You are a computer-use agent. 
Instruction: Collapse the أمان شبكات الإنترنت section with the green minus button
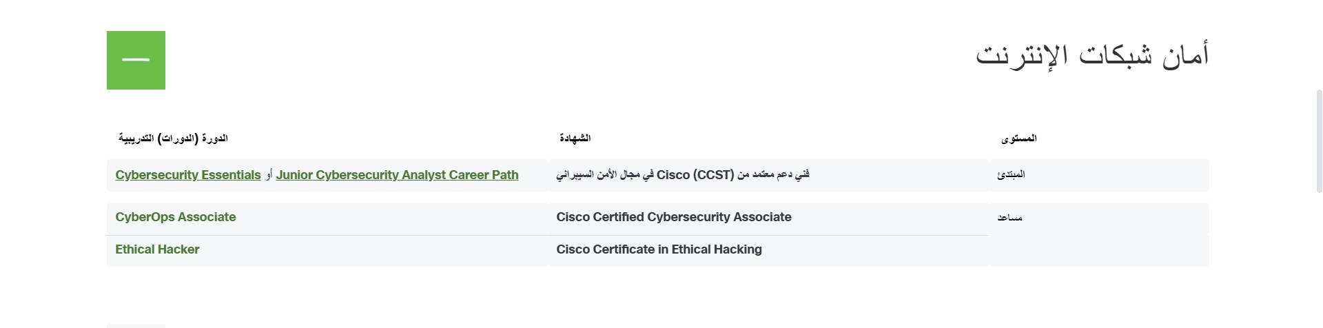[136, 60]
